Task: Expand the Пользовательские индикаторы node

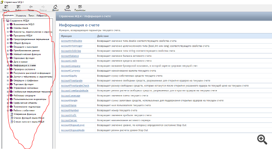Action: tap(8, 99)
